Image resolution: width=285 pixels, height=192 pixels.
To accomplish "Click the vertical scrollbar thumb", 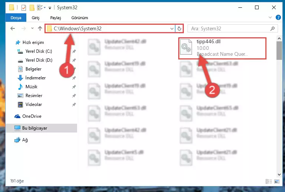I will (x=279, y=51).
